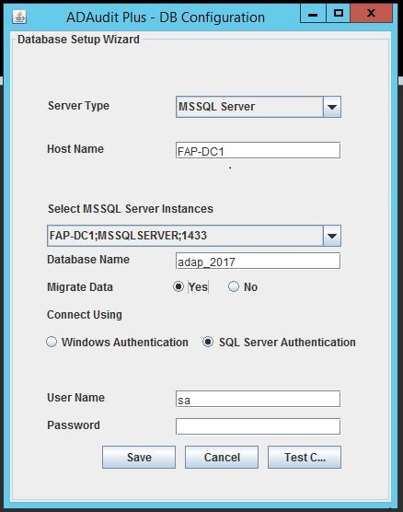
Task: Maximize the DB Configuration window
Action: (338, 14)
